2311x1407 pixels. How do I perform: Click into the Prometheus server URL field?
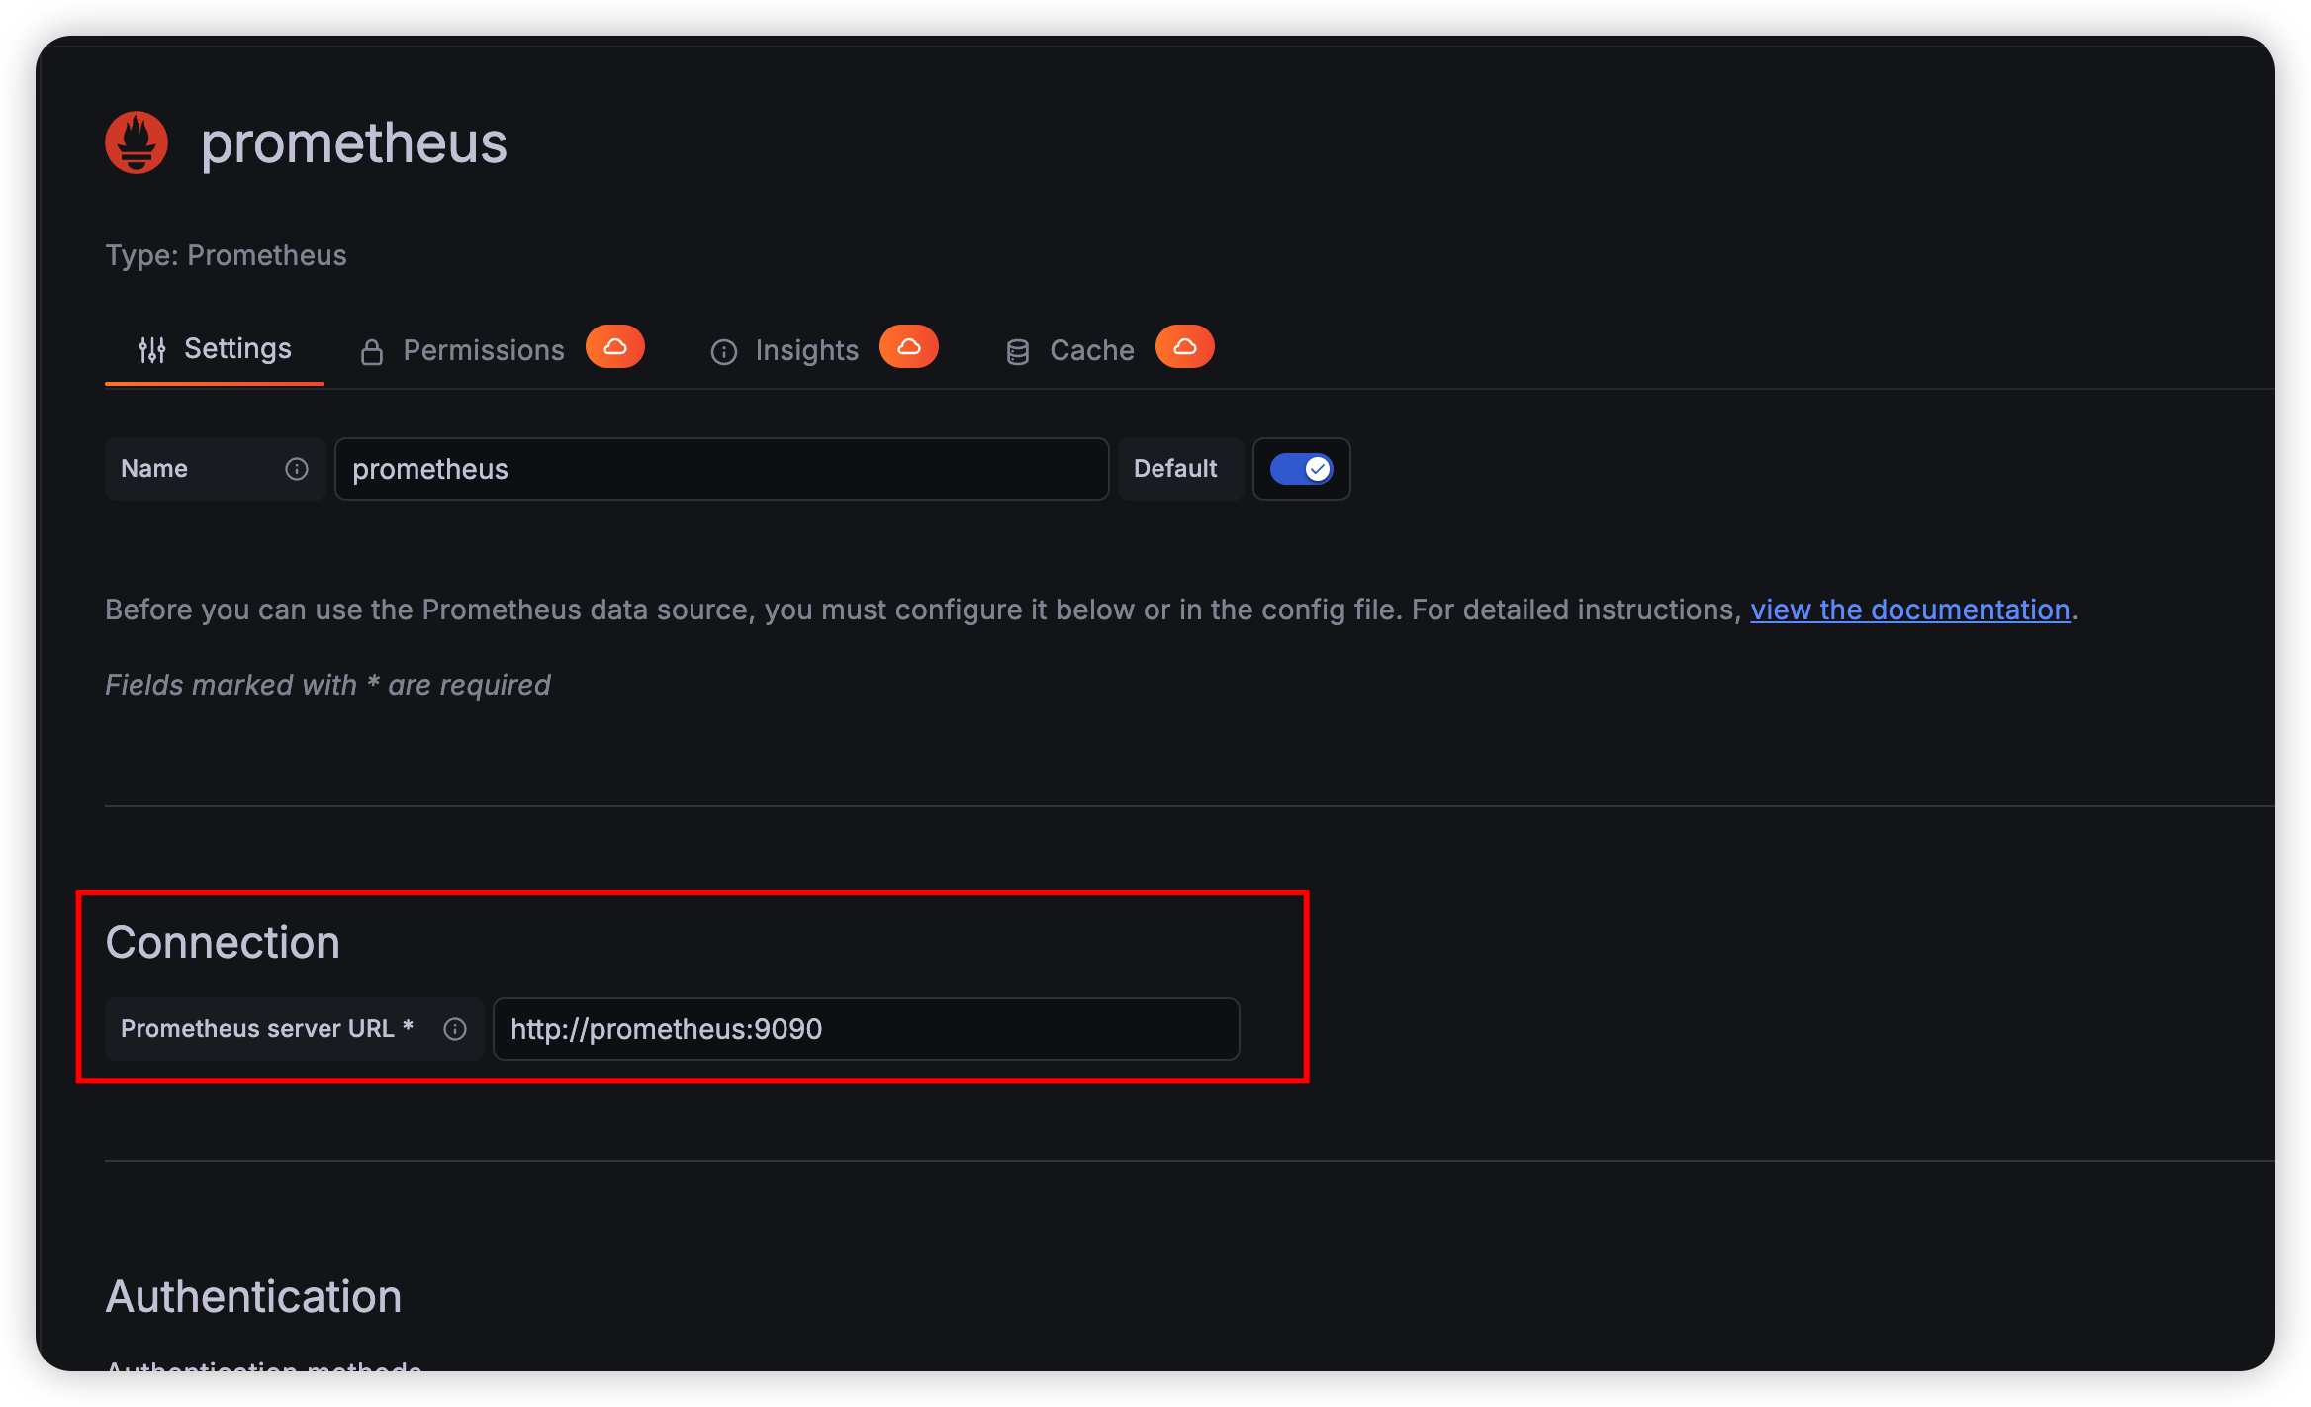pos(867,1029)
